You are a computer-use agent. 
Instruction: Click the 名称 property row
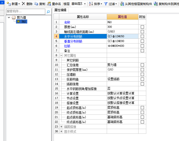pos(100,22)
